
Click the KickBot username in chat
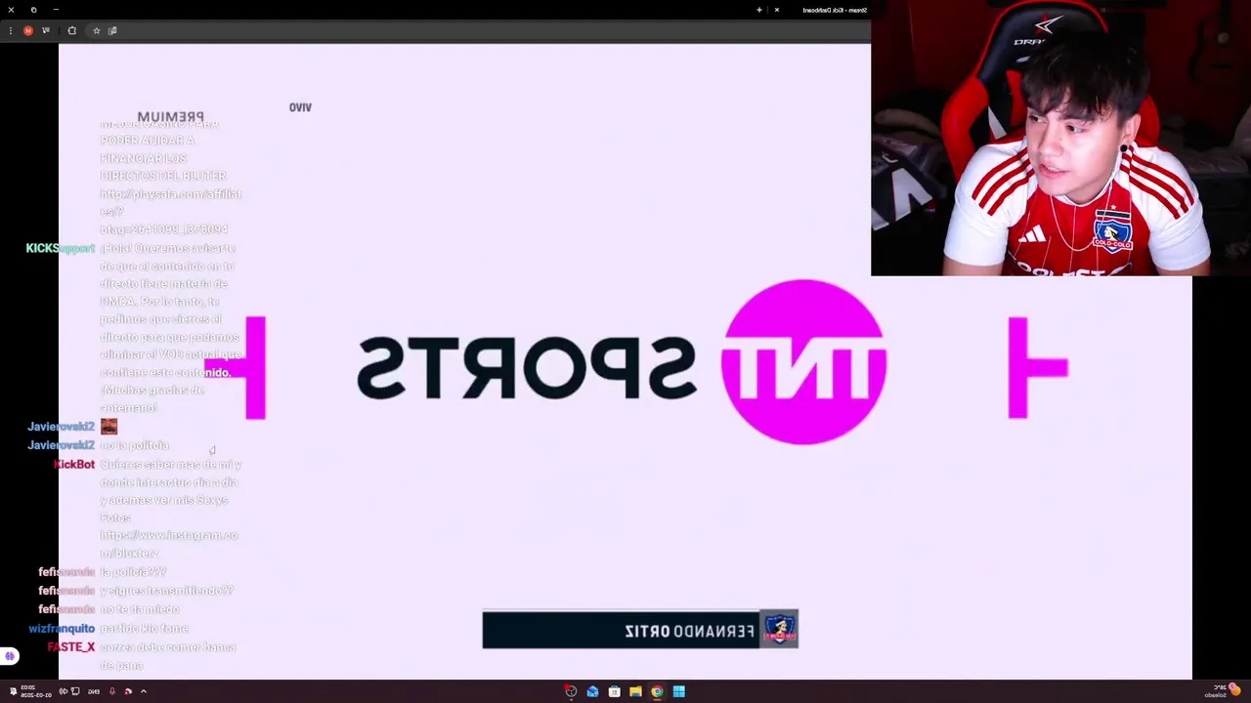pos(74,464)
